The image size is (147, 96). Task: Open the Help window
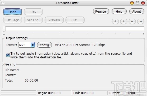119,11
